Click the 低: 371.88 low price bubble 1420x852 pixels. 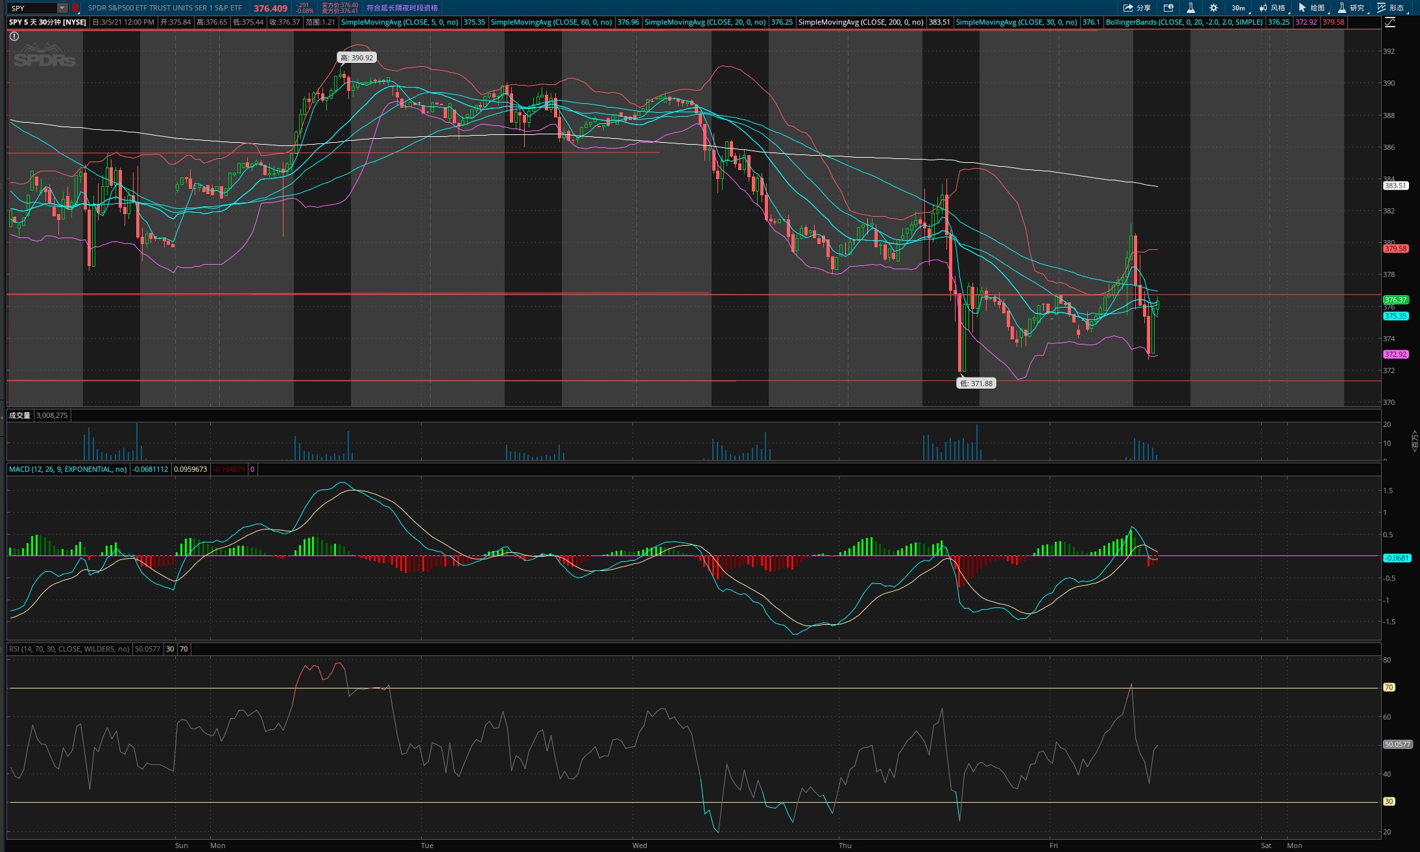pos(976,383)
